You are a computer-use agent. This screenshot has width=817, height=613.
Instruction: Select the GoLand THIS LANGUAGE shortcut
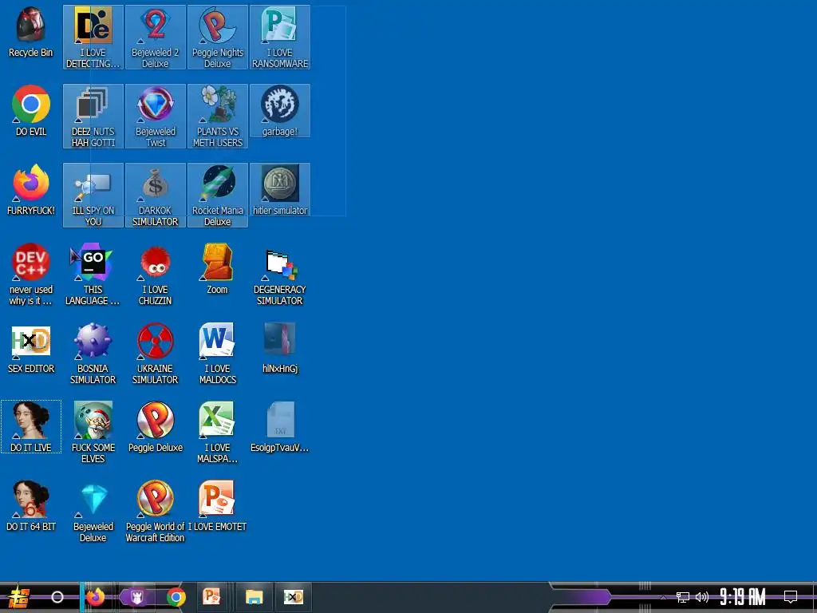[93, 275]
